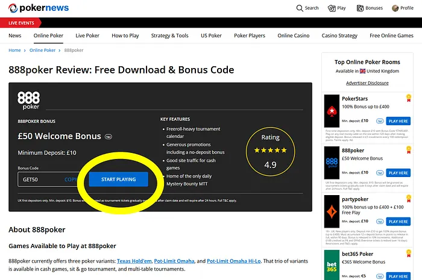The height and width of the screenshot is (280, 422).
Task: Open the Bonuses icon in header
Action: tap(369, 8)
